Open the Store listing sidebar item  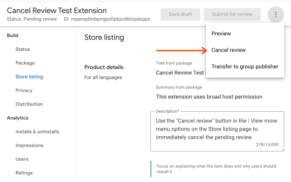29,77
